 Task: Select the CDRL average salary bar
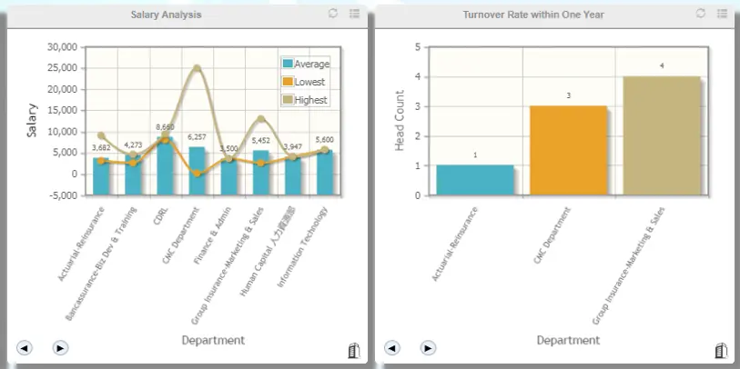(165, 166)
